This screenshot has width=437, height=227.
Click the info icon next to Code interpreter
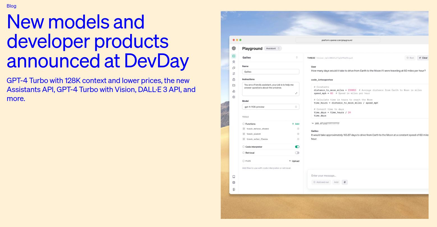pos(243,147)
